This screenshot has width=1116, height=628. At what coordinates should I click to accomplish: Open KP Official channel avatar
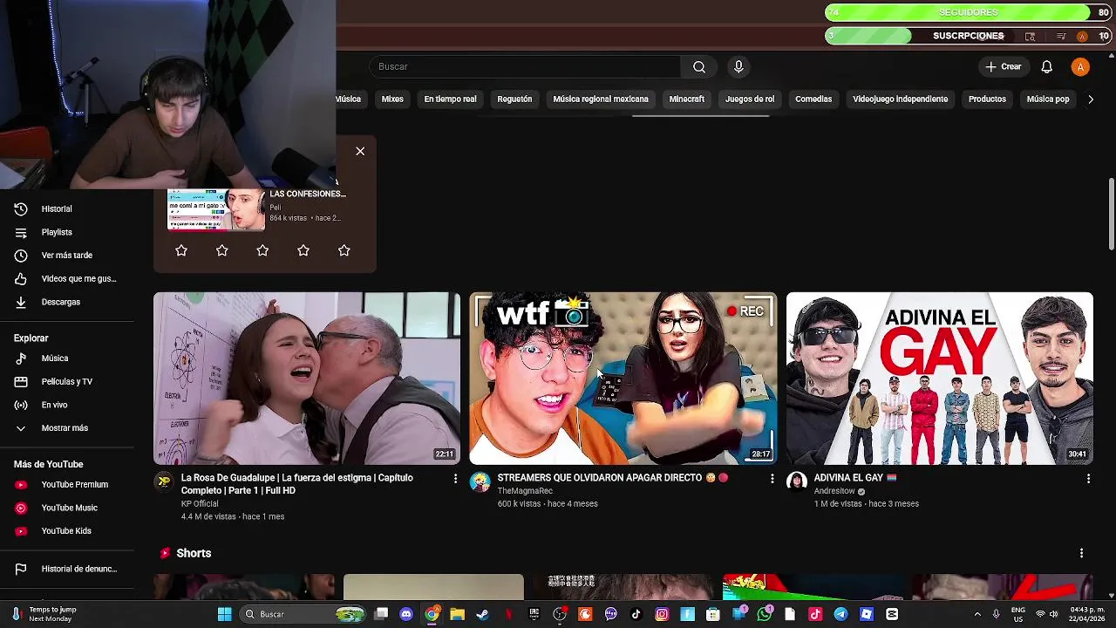(164, 482)
